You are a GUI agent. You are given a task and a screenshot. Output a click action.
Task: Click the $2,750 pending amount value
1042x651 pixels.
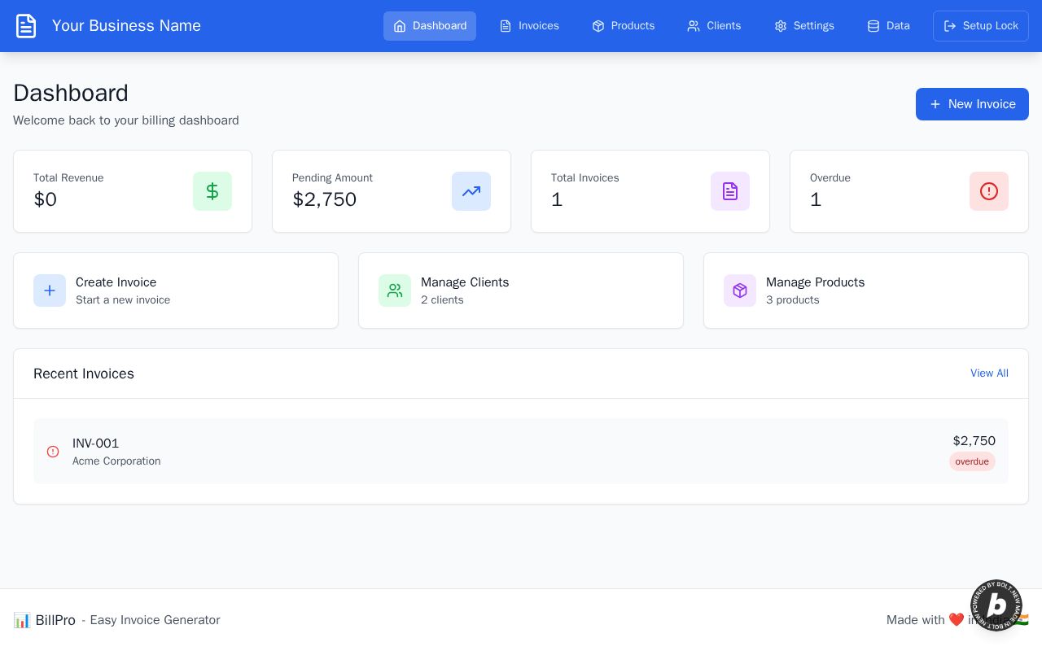[325, 199]
